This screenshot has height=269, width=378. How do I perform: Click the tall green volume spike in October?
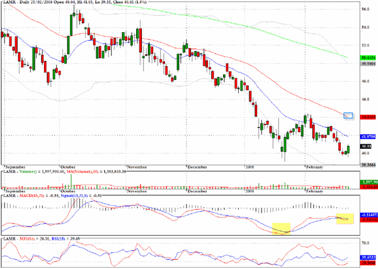71,181
